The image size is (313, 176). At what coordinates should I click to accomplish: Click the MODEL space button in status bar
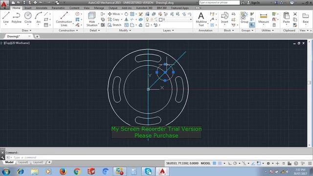(205, 163)
